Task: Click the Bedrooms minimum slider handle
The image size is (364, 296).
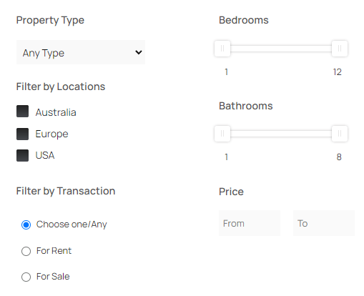Action: [222, 49]
